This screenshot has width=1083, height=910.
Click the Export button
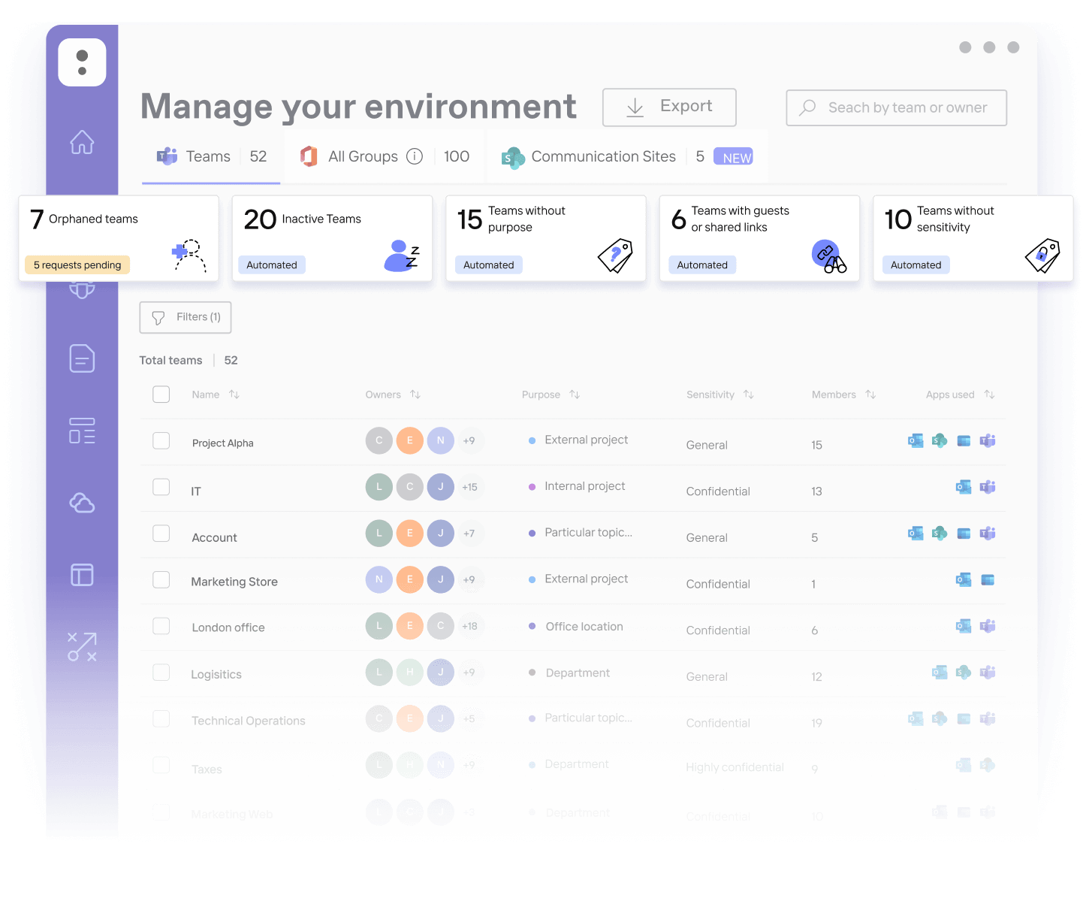[669, 107]
